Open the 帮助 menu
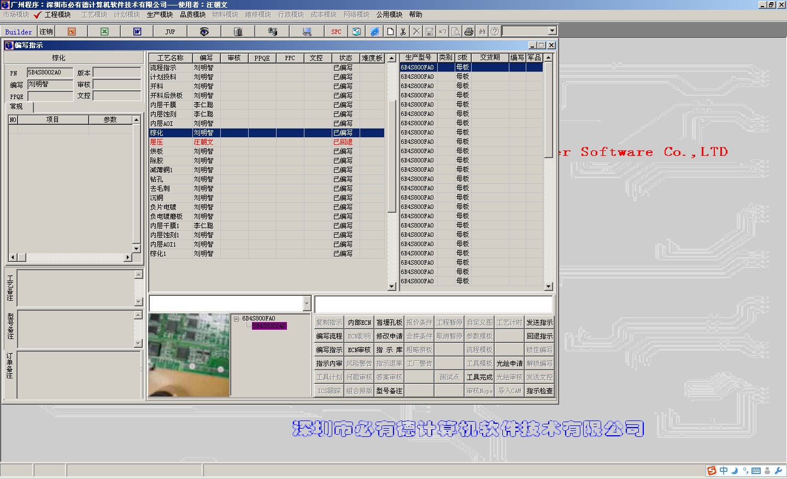The height and width of the screenshot is (479, 787). [415, 15]
